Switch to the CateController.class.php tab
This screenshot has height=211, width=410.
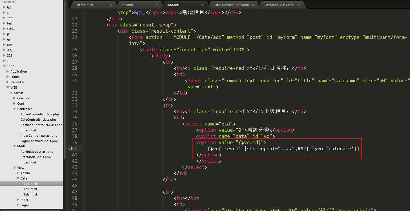pyautogui.click(x=231, y=5)
